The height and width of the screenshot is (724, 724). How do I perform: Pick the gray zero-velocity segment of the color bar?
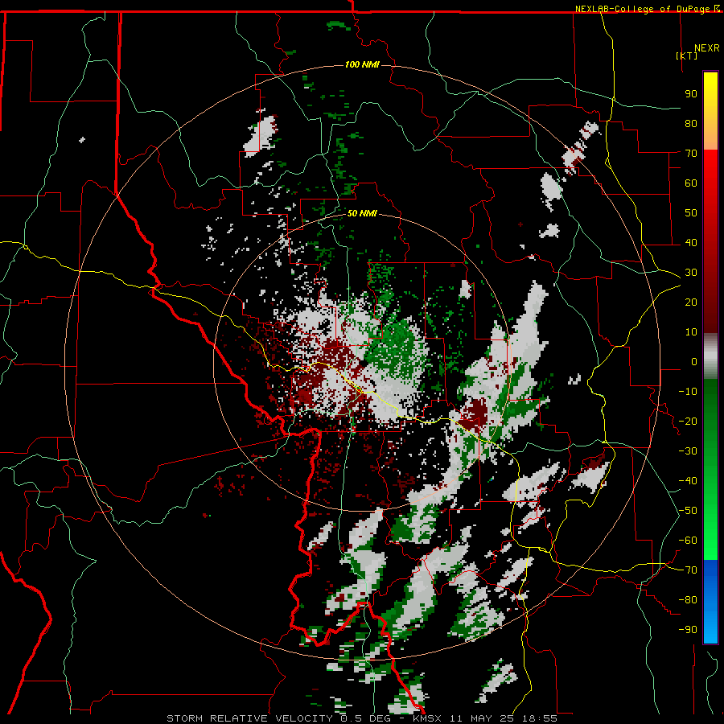click(710, 356)
